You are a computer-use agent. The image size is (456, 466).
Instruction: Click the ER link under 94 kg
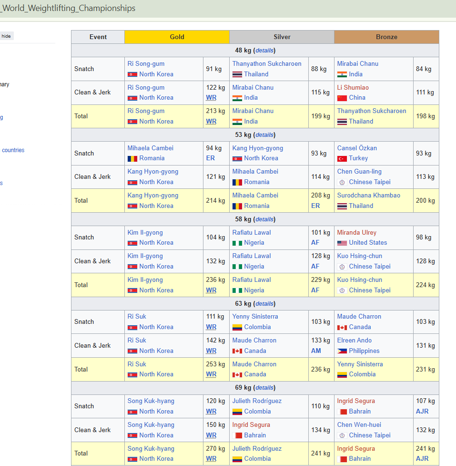click(x=210, y=158)
